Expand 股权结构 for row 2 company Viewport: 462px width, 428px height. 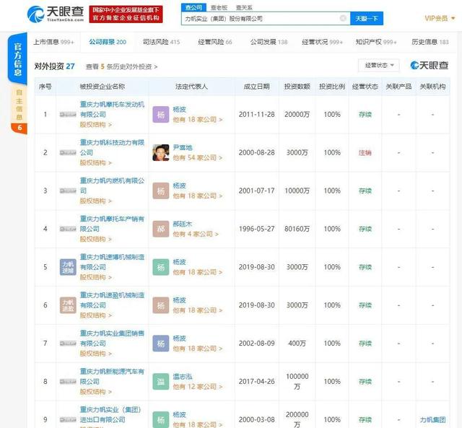pos(96,162)
